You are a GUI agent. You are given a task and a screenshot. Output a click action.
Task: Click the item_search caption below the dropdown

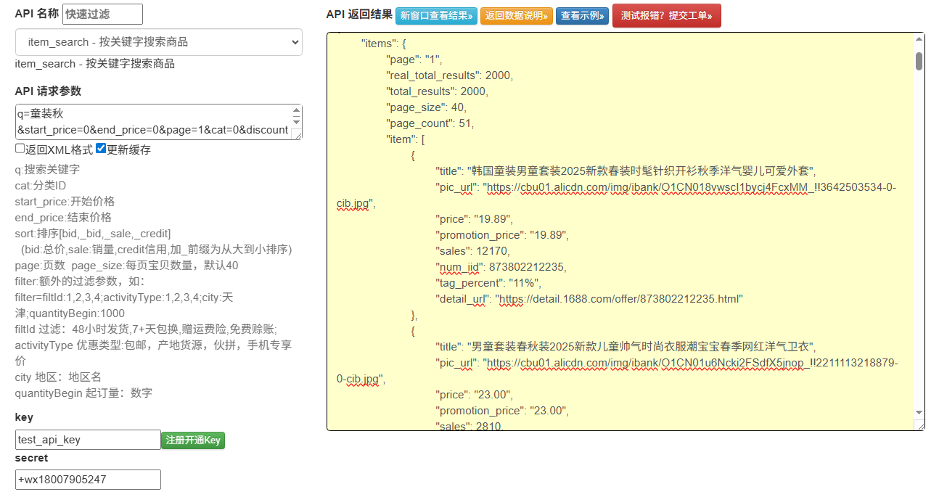[95, 64]
